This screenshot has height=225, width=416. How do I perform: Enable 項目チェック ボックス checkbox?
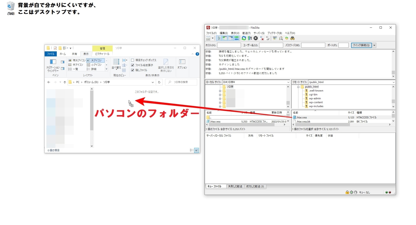coord(133,60)
